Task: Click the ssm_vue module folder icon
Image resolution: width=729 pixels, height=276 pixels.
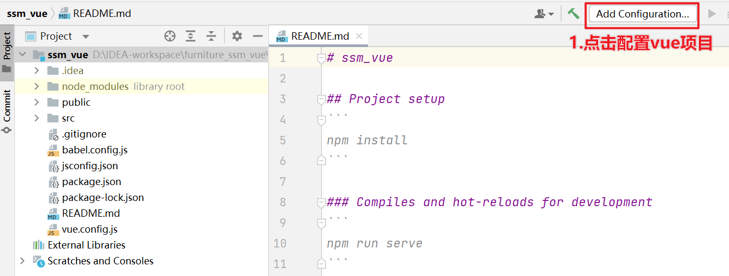Action: [x=39, y=55]
